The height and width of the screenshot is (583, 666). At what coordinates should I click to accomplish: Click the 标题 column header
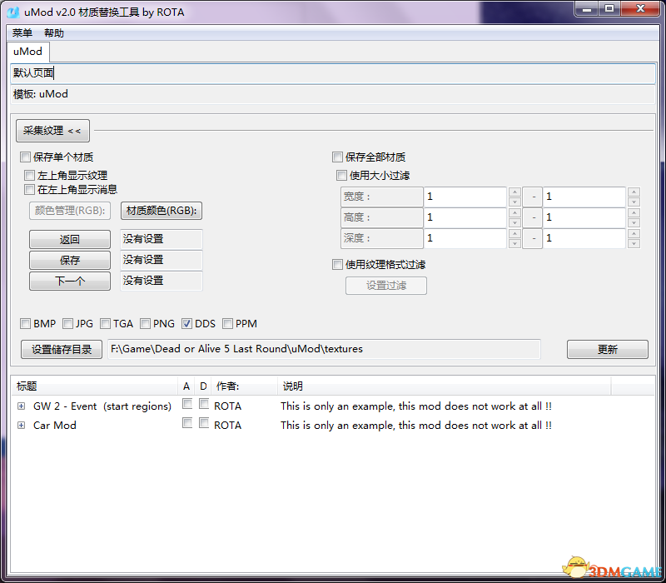coord(94,386)
